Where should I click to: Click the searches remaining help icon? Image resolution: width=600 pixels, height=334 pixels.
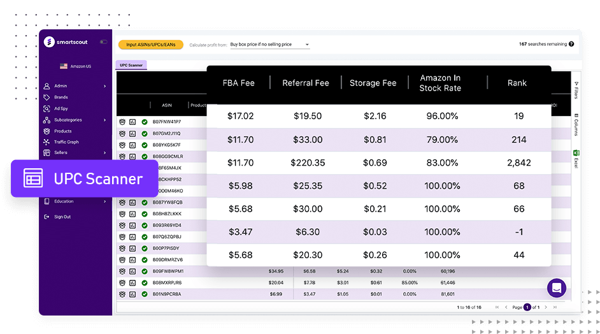[571, 44]
